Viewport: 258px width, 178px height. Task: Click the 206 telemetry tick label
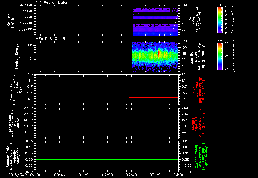click(x=184, y=114)
